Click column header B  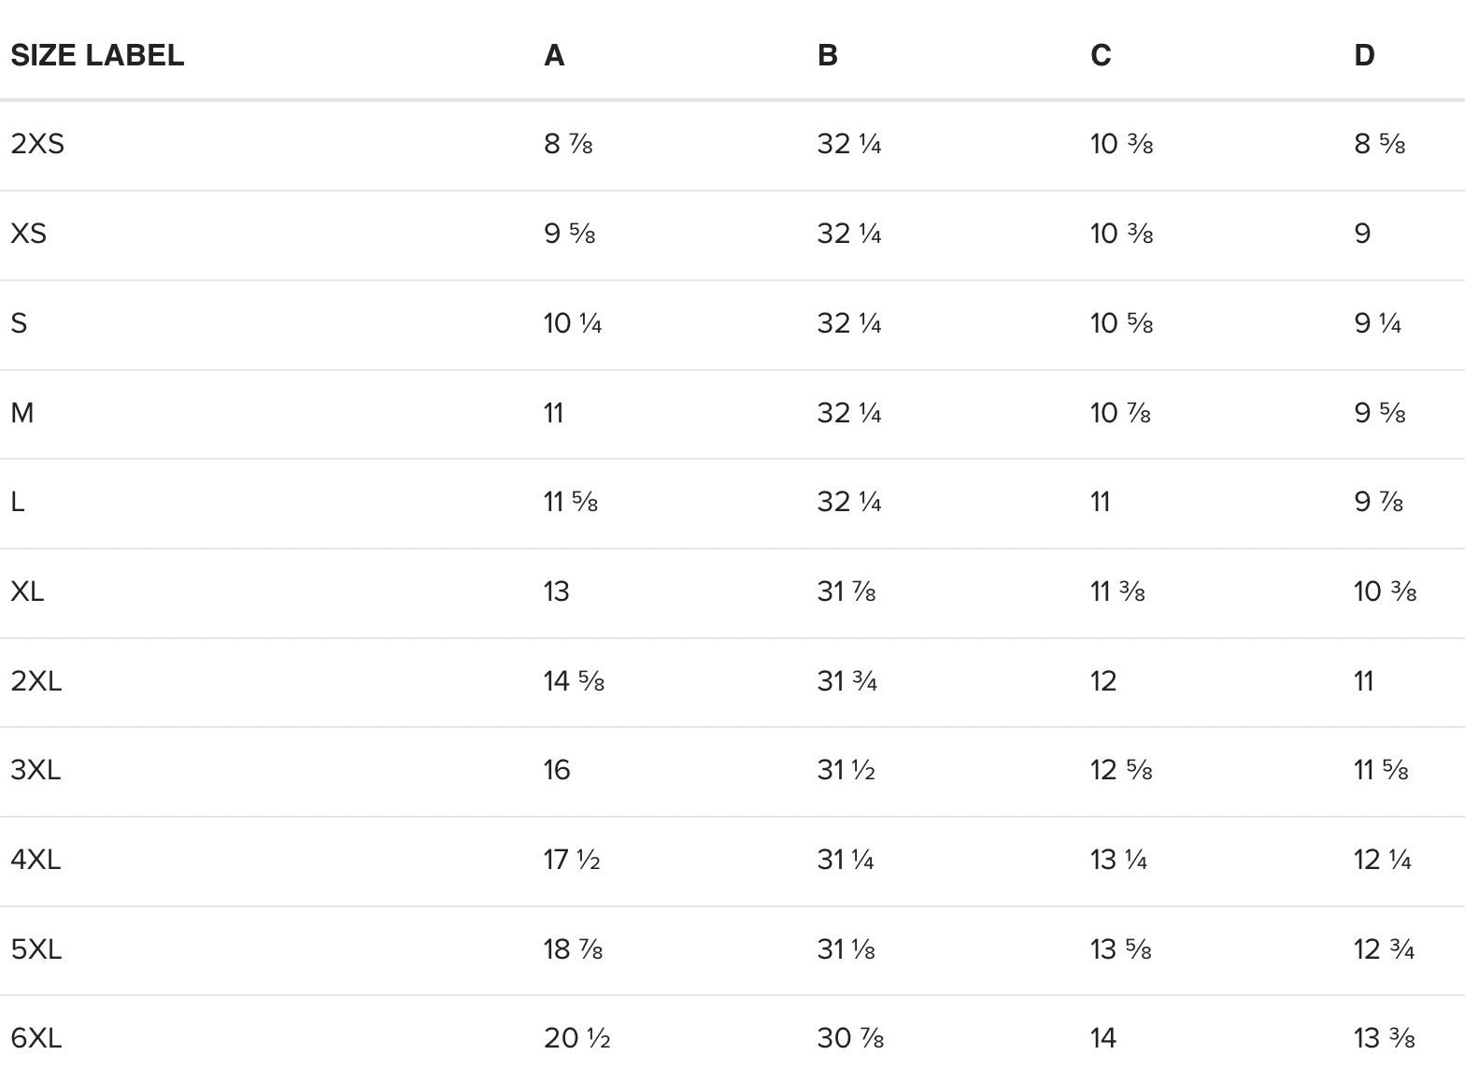827,55
